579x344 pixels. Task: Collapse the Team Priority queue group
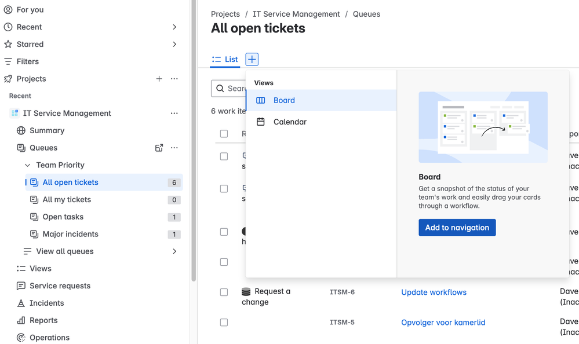[28, 165]
